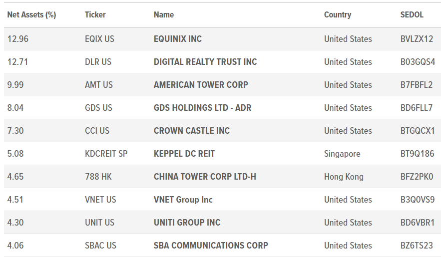The image size is (441, 257).
Task: Select the Country column header
Action: tap(338, 15)
